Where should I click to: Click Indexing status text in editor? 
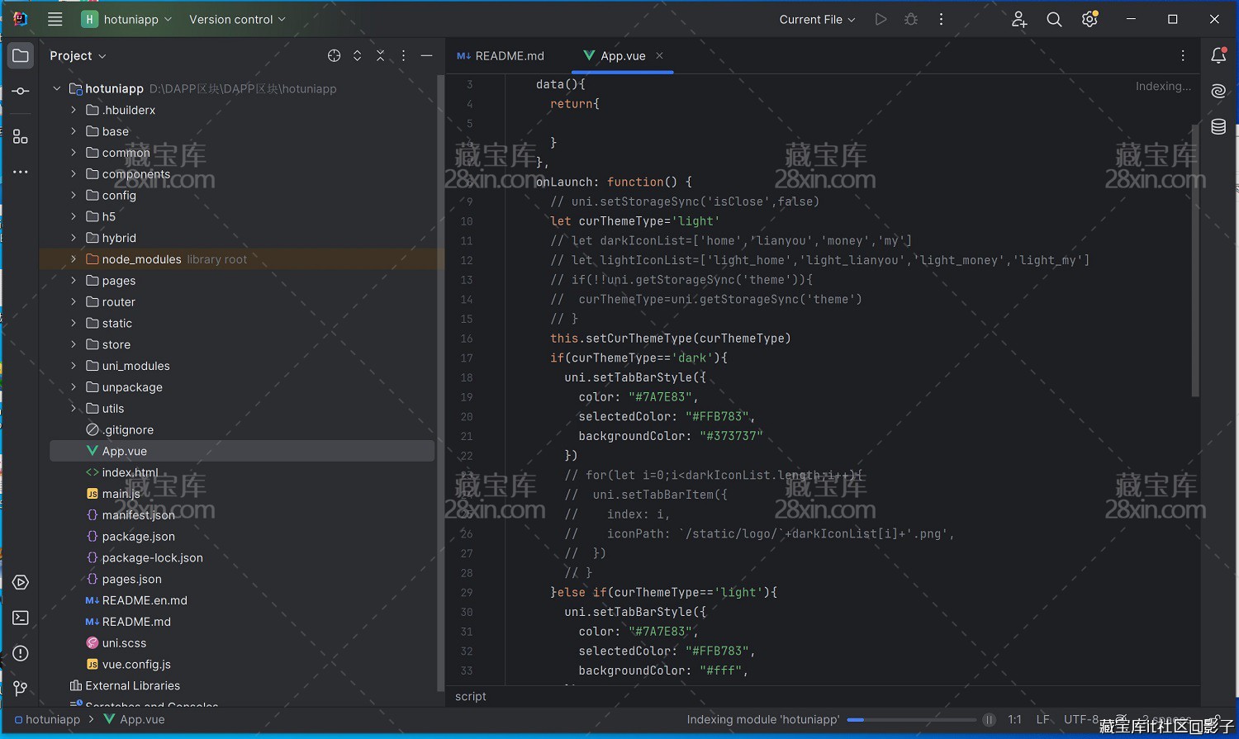(x=1163, y=86)
